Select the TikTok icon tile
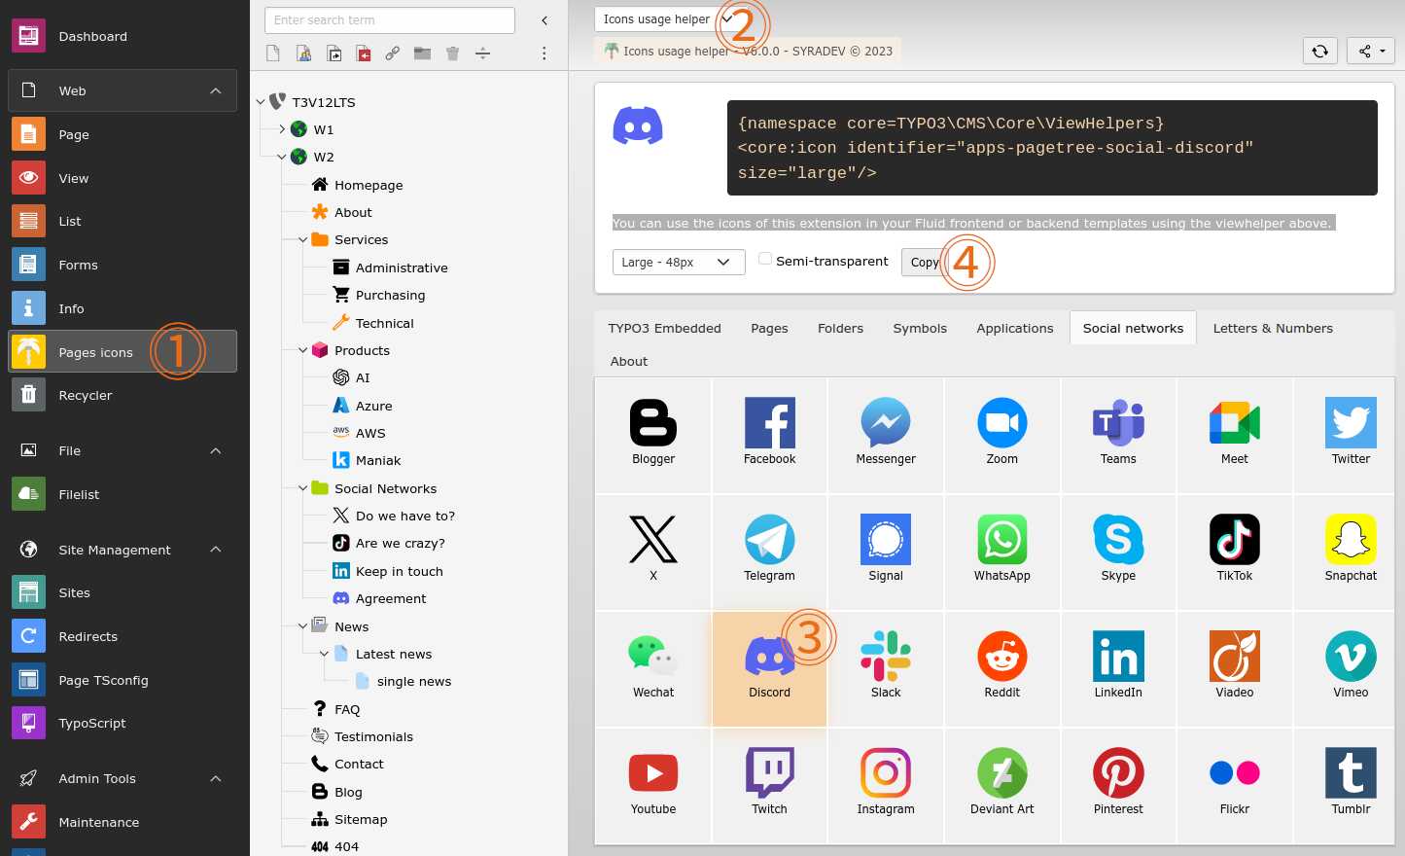This screenshot has width=1405, height=856. pos(1235,551)
